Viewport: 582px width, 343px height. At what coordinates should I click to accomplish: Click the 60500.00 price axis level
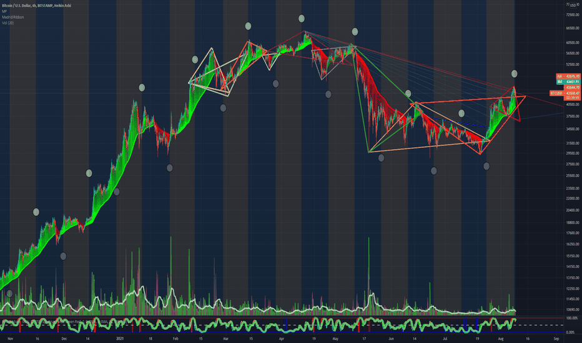tap(573, 42)
